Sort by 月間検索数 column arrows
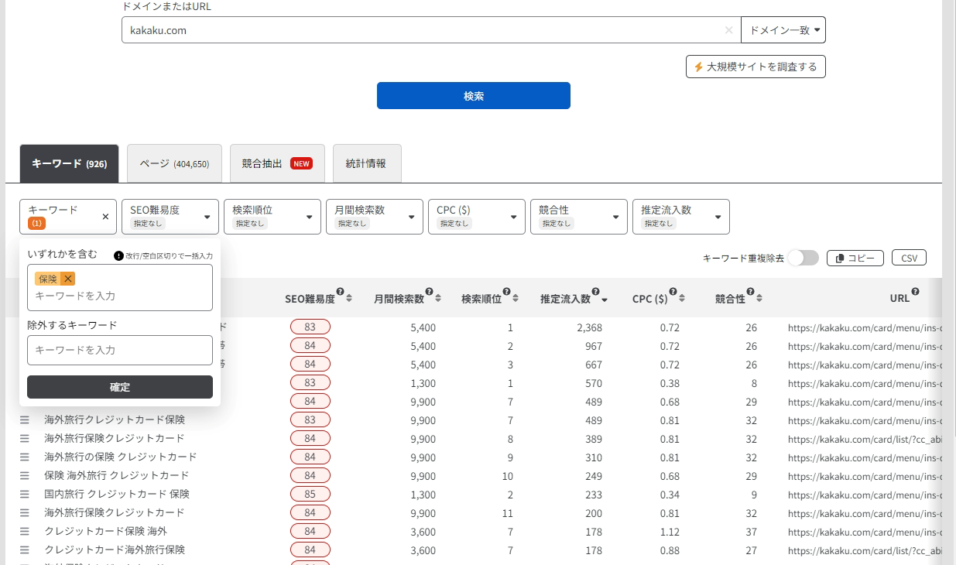The height and width of the screenshot is (565, 956). coord(439,299)
